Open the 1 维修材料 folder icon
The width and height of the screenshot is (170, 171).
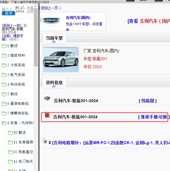point(4,56)
